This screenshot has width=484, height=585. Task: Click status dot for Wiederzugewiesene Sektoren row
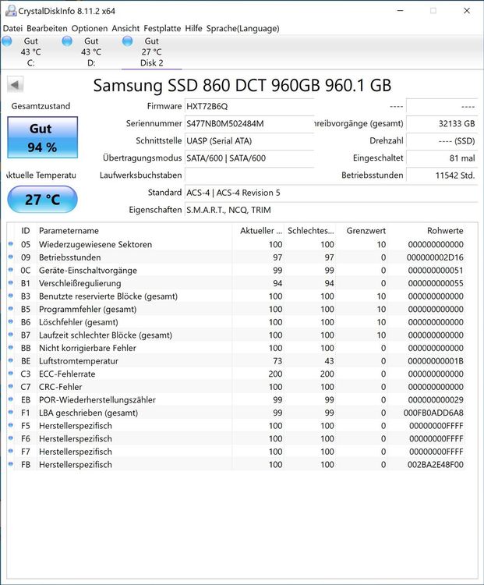11,244
